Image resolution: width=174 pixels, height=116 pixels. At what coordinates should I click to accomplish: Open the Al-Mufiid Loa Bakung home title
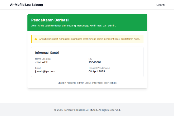pyautogui.click(x=26, y=5)
